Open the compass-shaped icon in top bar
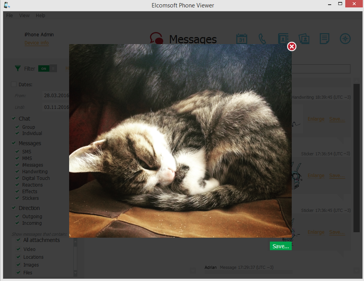 tap(345, 39)
